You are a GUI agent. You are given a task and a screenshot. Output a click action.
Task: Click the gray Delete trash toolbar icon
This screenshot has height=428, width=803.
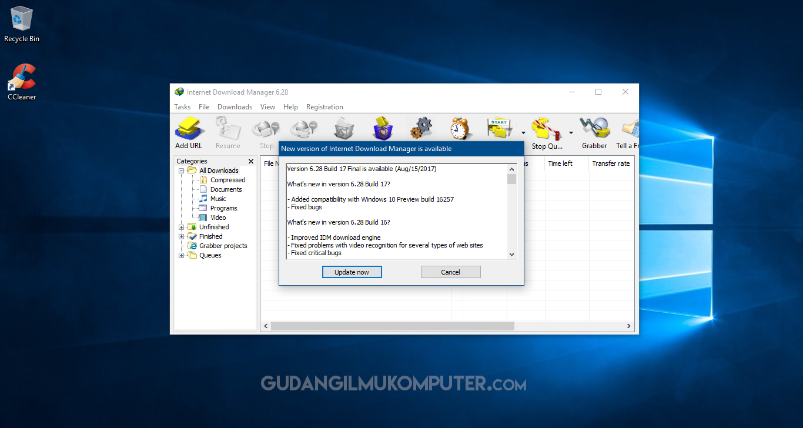click(x=344, y=129)
